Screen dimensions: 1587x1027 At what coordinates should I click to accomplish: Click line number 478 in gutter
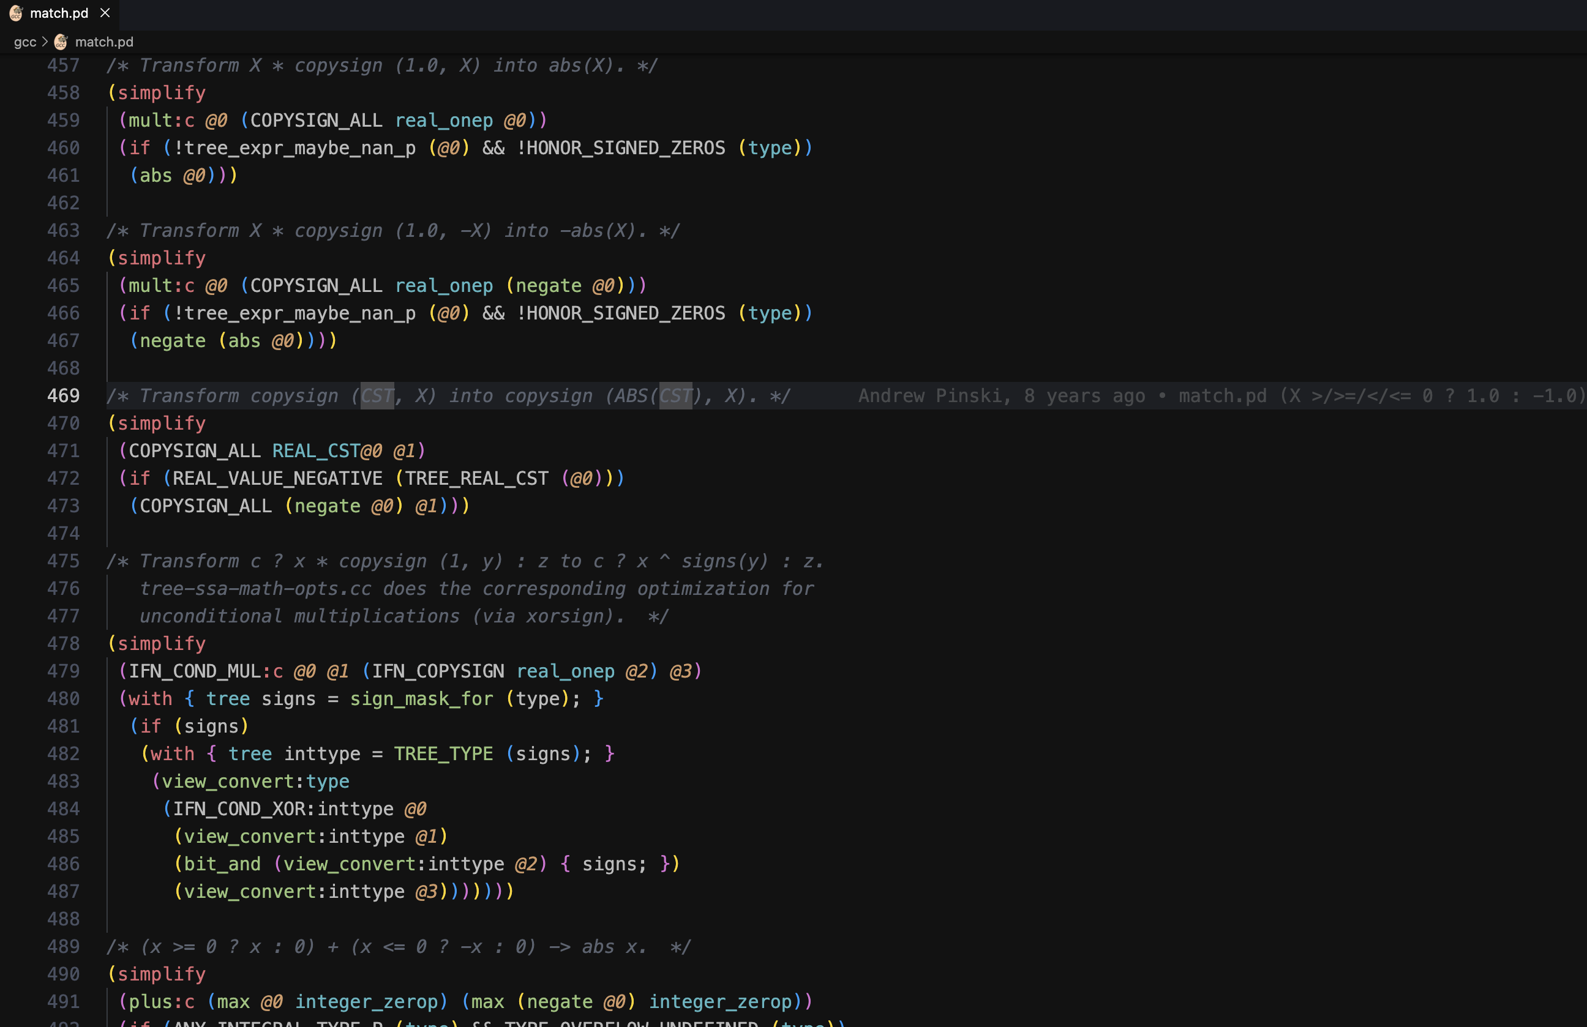click(x=63, y=644)
